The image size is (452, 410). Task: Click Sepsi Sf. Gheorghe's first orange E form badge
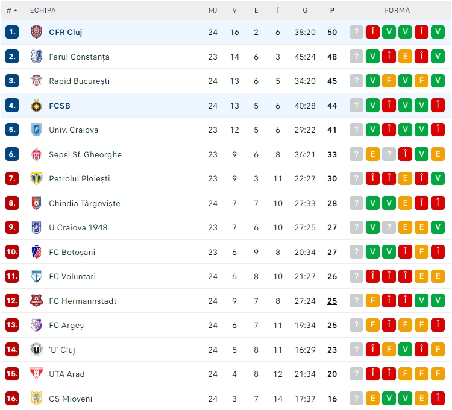point(372,154)
